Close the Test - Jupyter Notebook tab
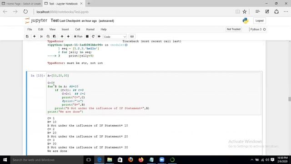Image resolution: width=291 pixels, height=164 pixels. [81, 4]
